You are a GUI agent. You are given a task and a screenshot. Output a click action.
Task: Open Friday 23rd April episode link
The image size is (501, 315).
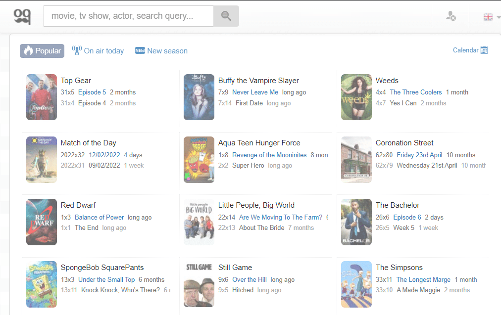coord(419,155)
